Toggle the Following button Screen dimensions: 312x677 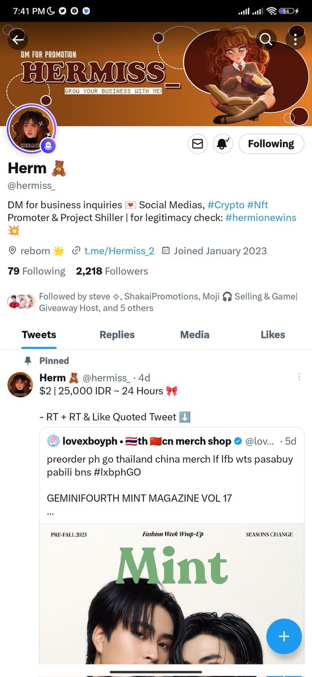pyautogui.click(x=271, y=144)
